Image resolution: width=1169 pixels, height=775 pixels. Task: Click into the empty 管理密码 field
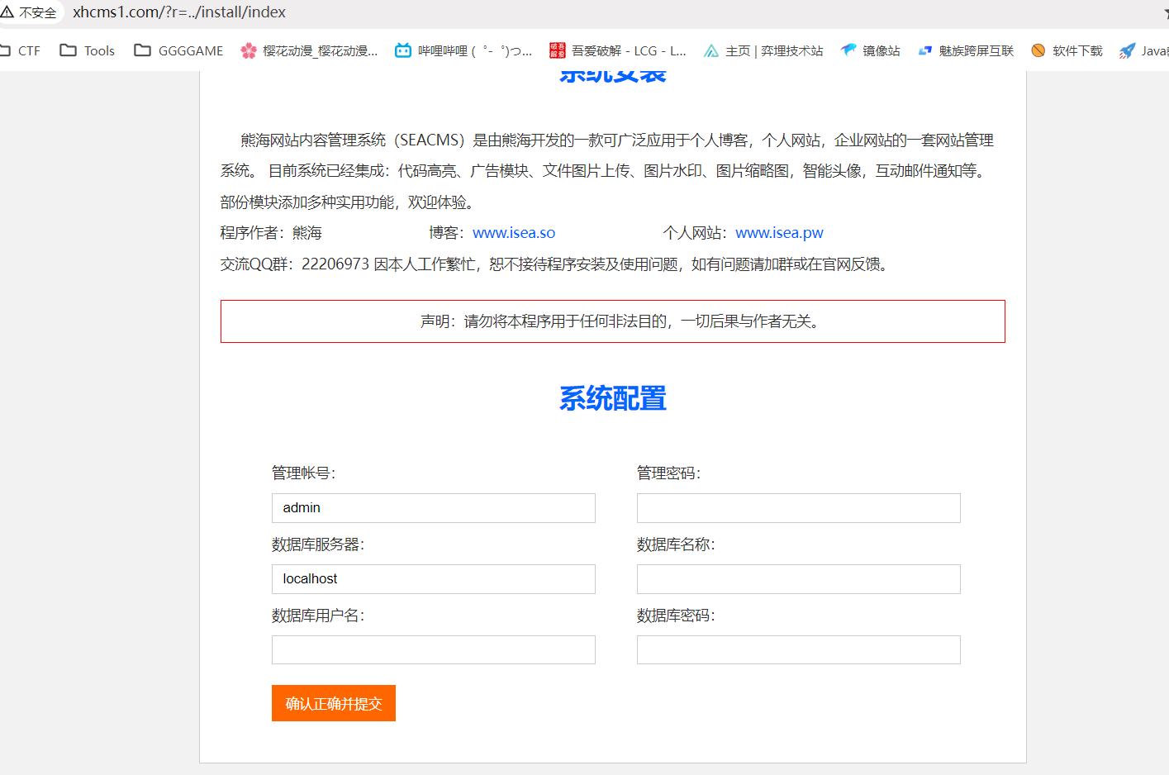tap(799, 508)
